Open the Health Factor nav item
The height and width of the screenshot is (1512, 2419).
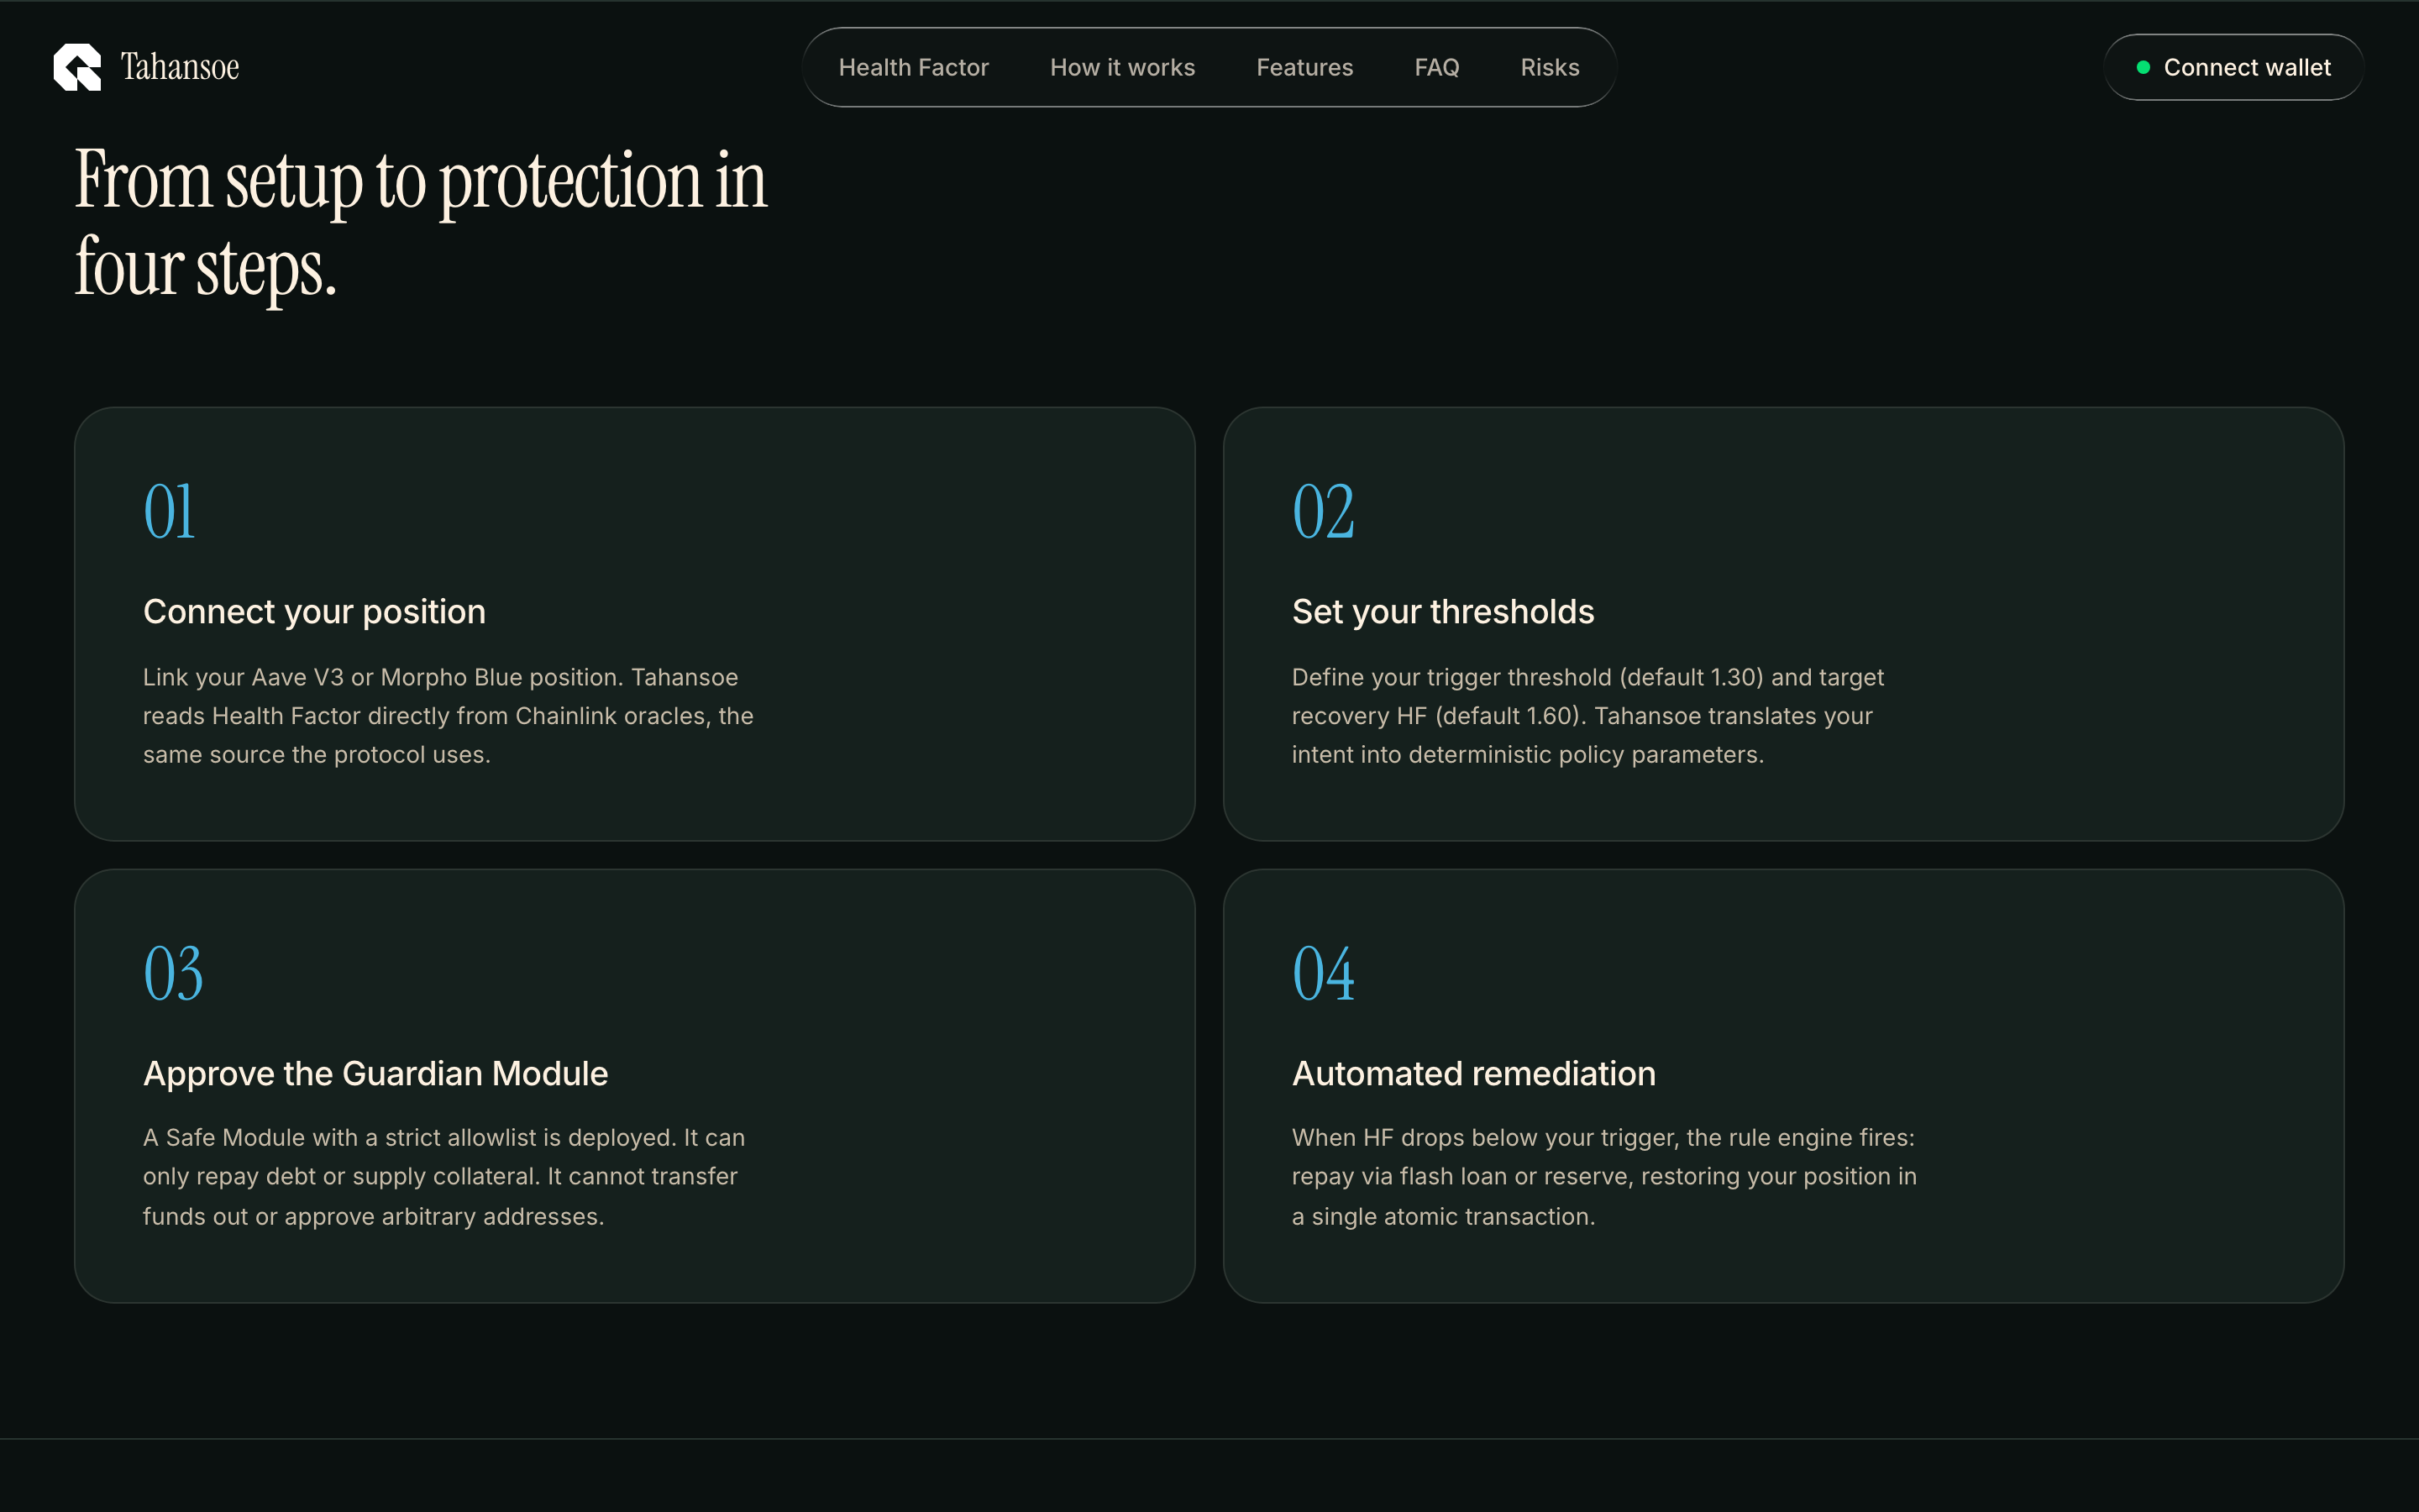pyautogui.click(x=914, y=67)
